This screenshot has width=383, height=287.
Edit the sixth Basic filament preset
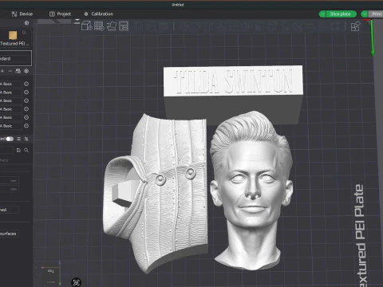tap(26, 126)
